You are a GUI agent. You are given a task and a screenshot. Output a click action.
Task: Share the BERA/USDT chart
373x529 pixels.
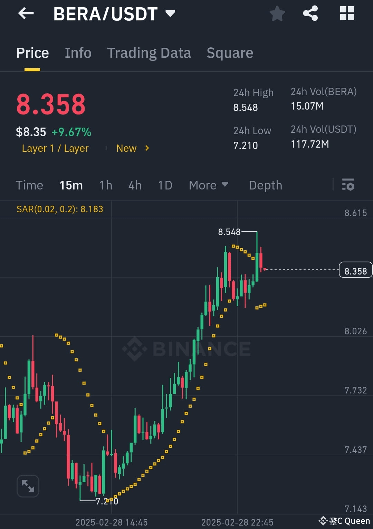click(x=310, y=14)
